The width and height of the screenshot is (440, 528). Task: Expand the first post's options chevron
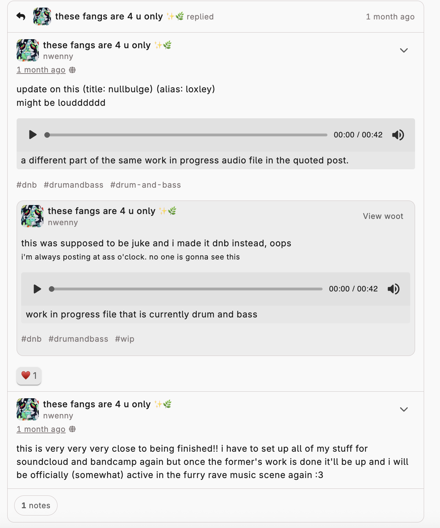click(404, 50)
